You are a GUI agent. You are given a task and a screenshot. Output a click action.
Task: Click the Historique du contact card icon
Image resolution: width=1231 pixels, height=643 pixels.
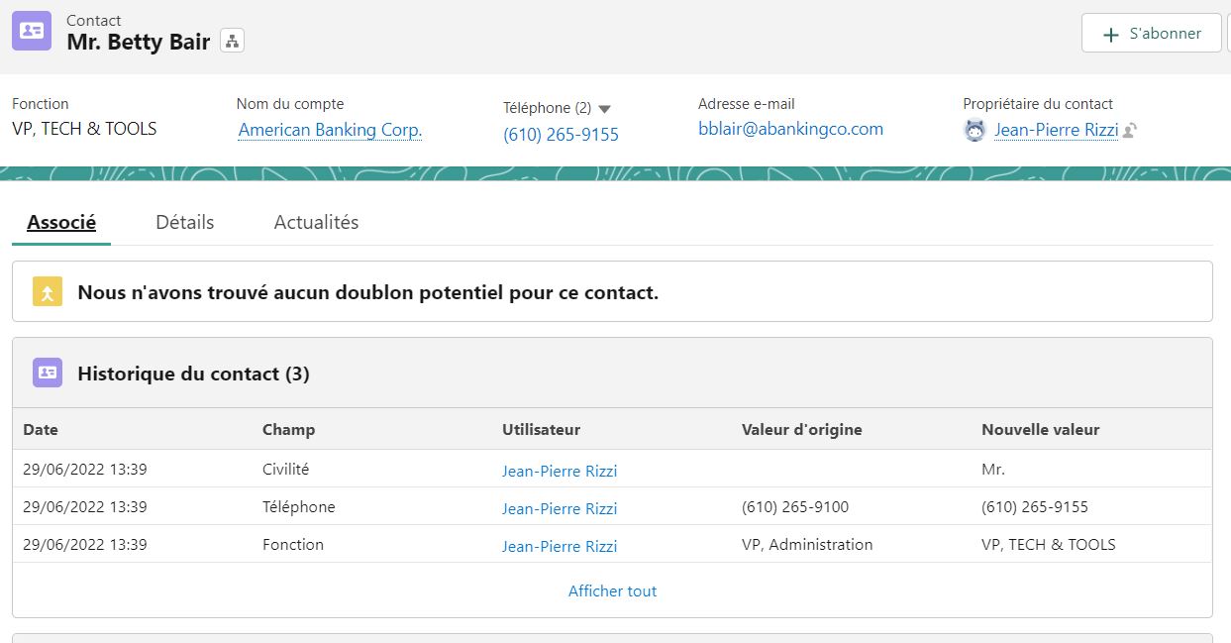tap(48, 374)
